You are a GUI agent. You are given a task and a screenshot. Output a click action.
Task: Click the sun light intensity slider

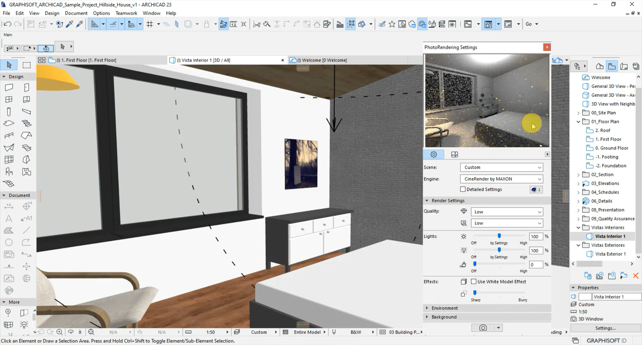click(x=499, y=236)
